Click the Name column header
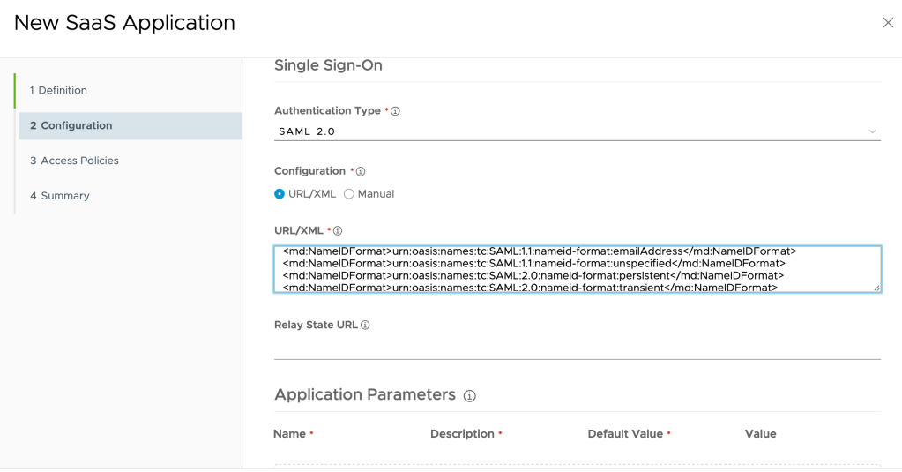The height and width of the screenshot is (472, 902). 289,433
